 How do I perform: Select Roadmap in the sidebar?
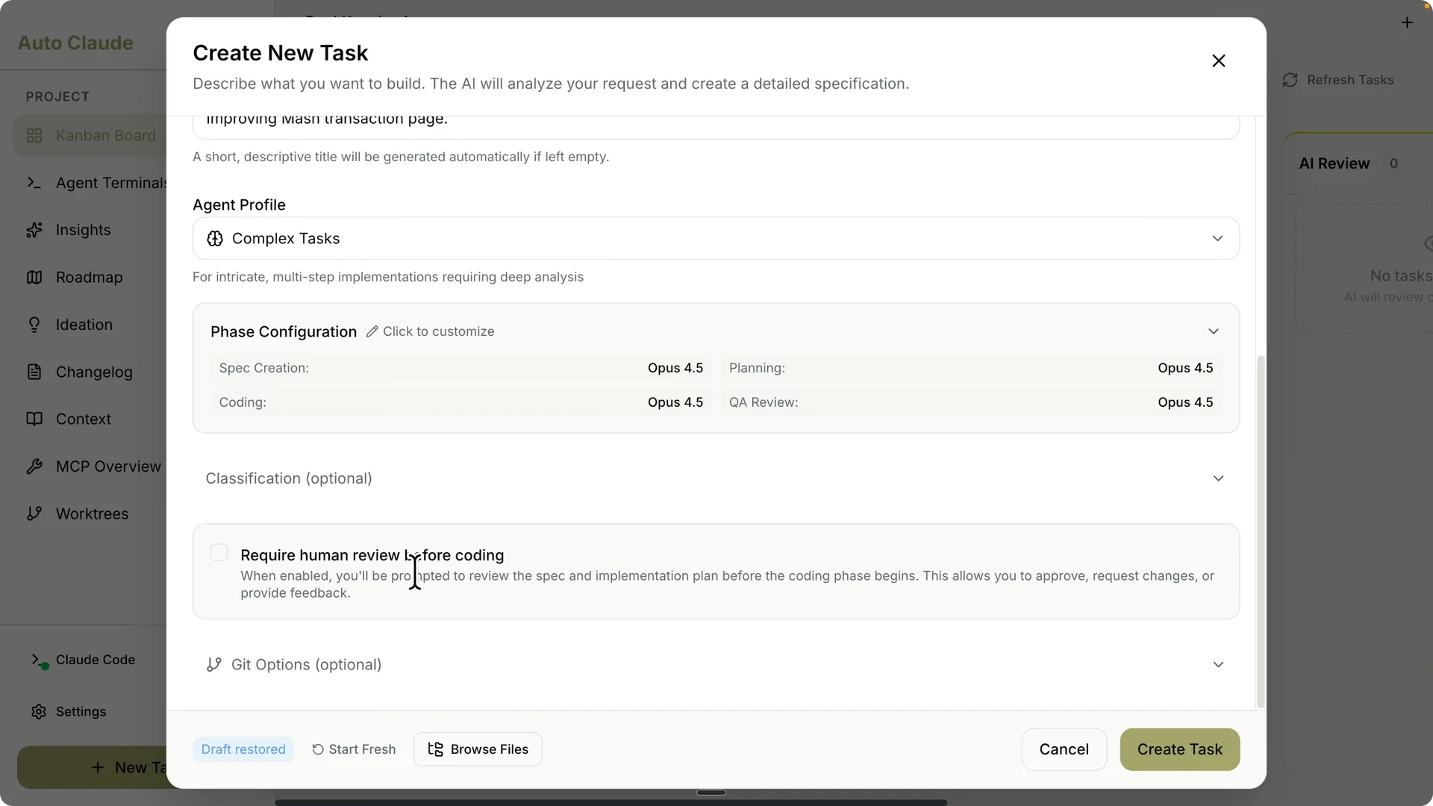pyautogui.click(x=91, y=277)
